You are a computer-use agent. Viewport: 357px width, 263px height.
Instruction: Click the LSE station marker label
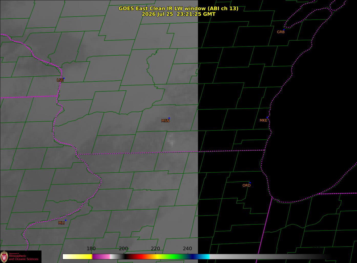tap(60, 80)
